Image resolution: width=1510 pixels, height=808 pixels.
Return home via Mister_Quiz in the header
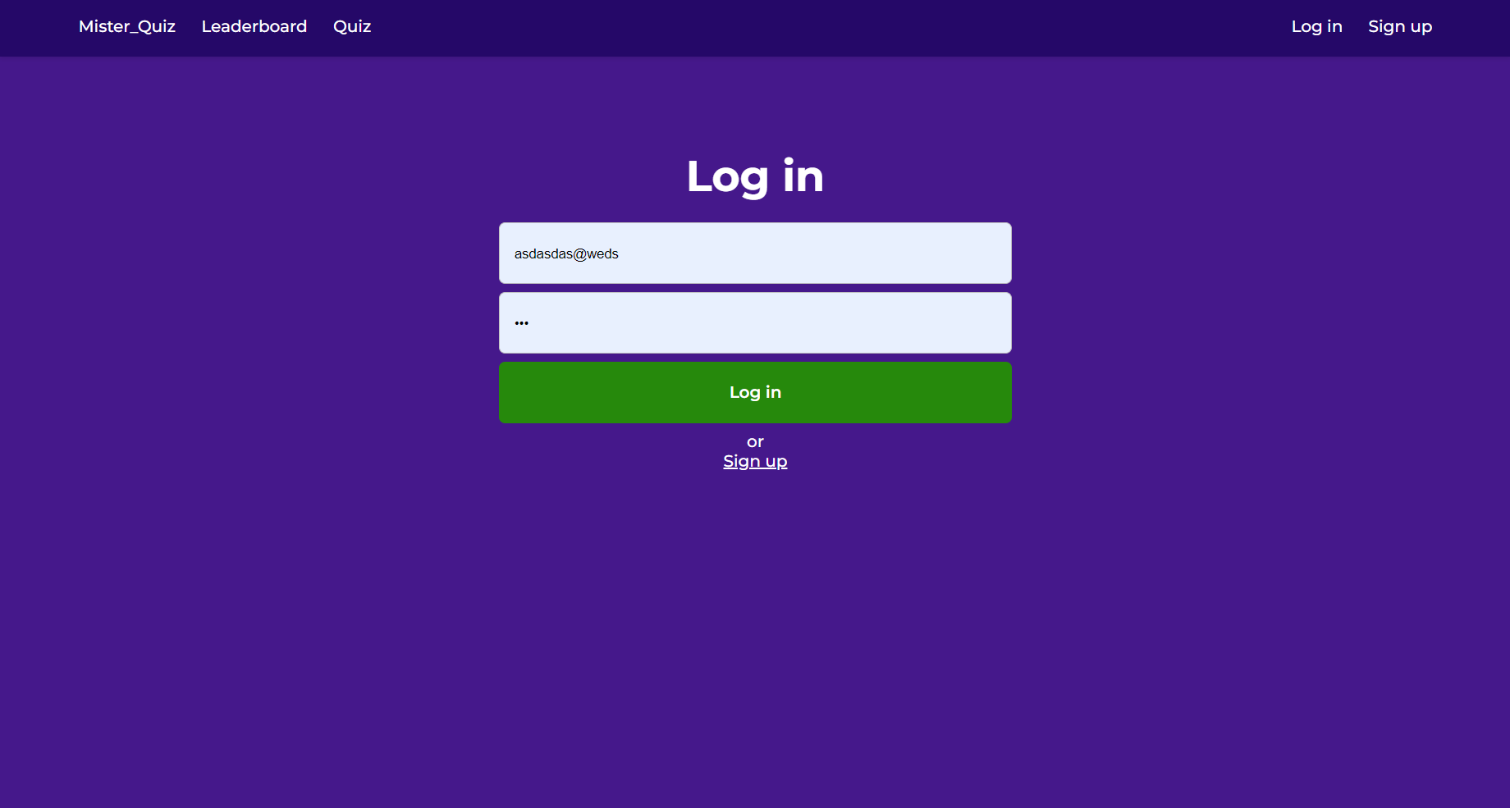click(x=126, y=26)
